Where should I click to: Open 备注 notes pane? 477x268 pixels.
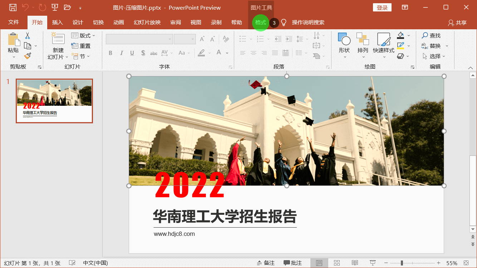tap(266, 263)
